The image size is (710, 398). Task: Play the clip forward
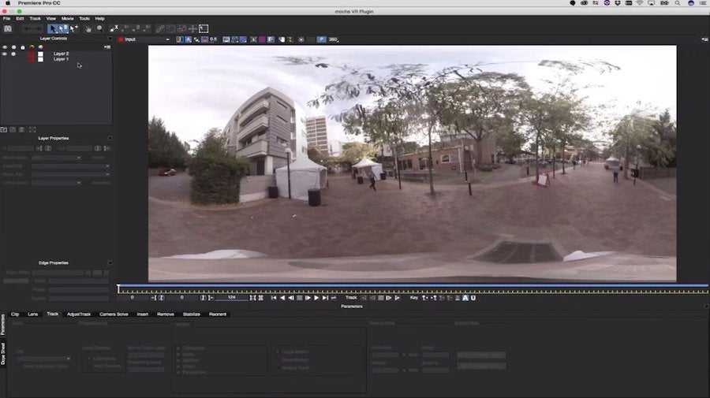316,298
